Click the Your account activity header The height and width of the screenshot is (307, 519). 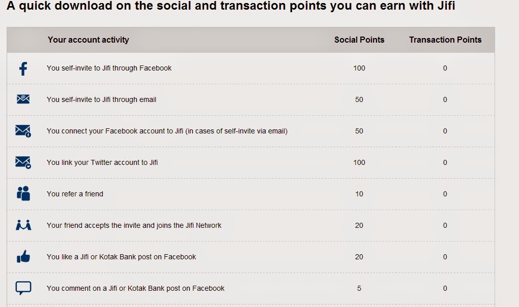[88, 40]
